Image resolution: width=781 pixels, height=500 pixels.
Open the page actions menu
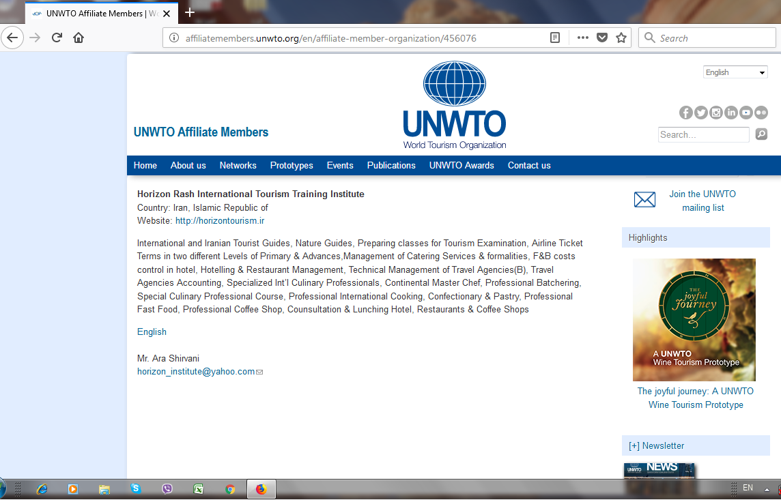tap(583, 38)
